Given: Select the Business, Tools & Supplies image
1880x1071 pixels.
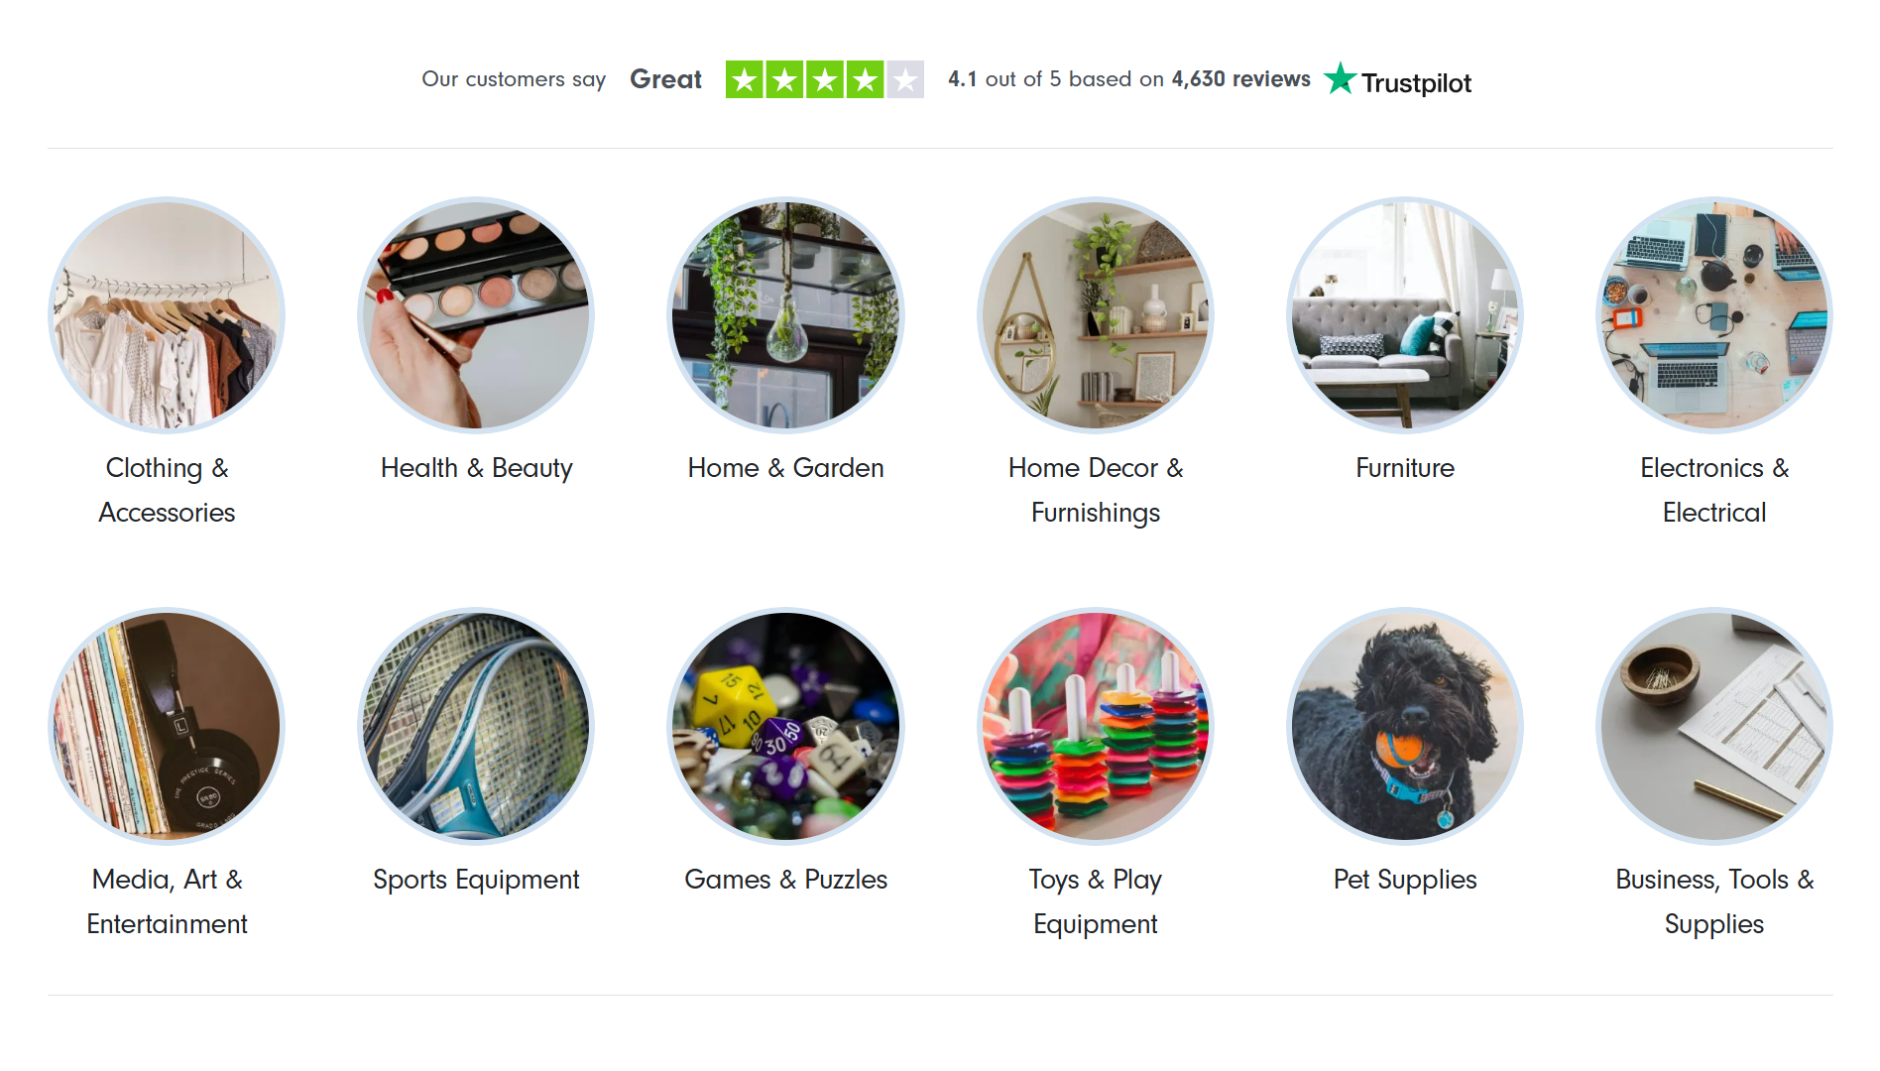Looking at the screenshot, I should (x=1714, y=727).
